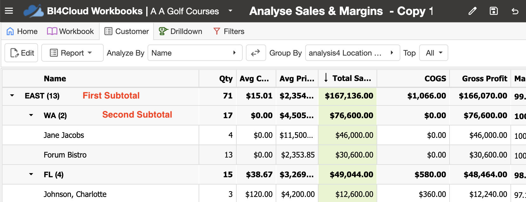Select the Jane Jacobs row name
Viewport: 526px width, 202px height.
[x=64, y=135]
